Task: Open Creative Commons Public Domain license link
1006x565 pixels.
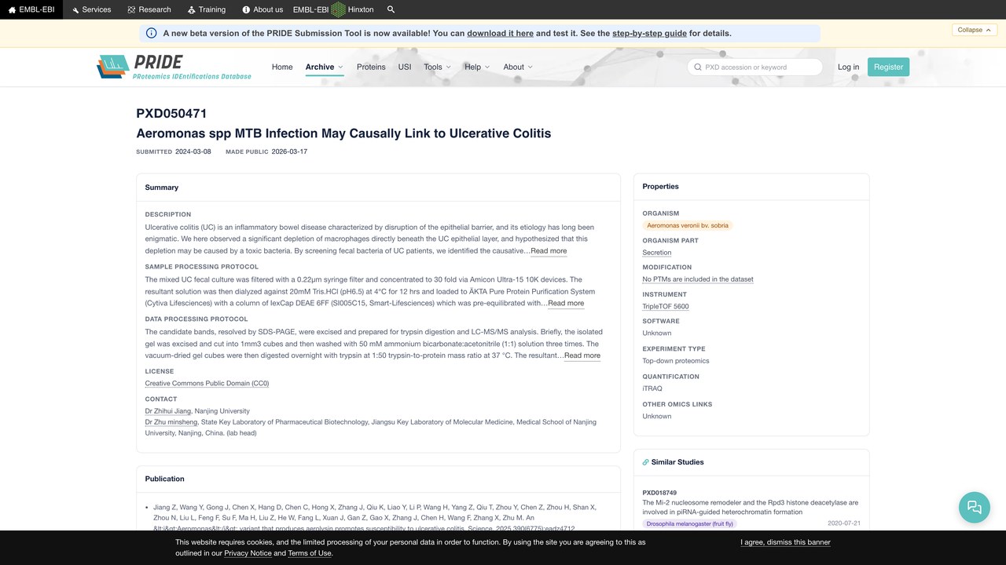Action: click(207, 384)
